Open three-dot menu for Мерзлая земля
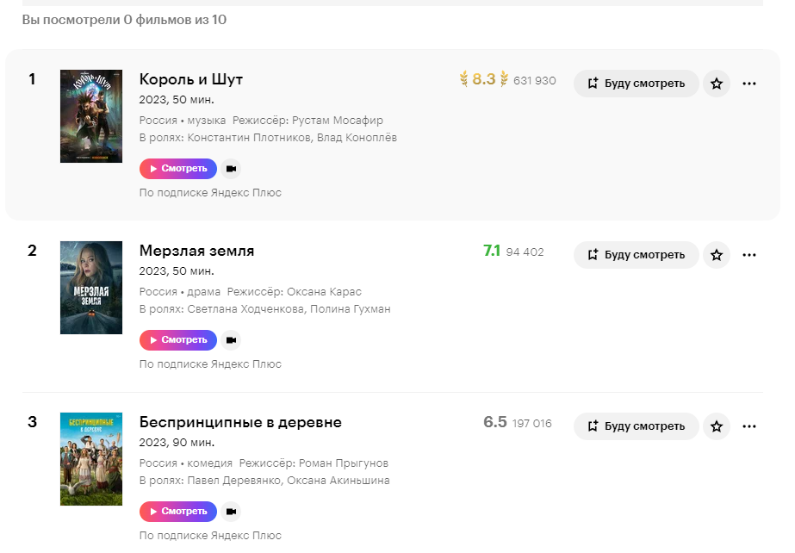 [x=749, y=255]
